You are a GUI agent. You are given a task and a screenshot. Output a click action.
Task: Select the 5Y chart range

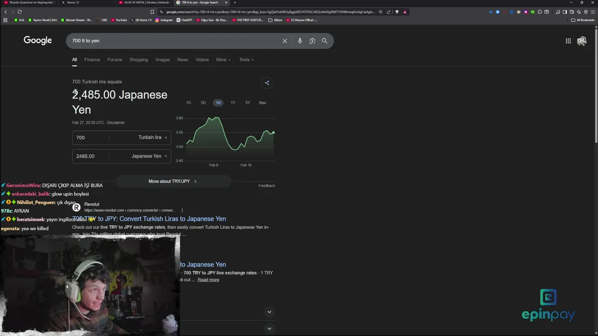(248, 103)
